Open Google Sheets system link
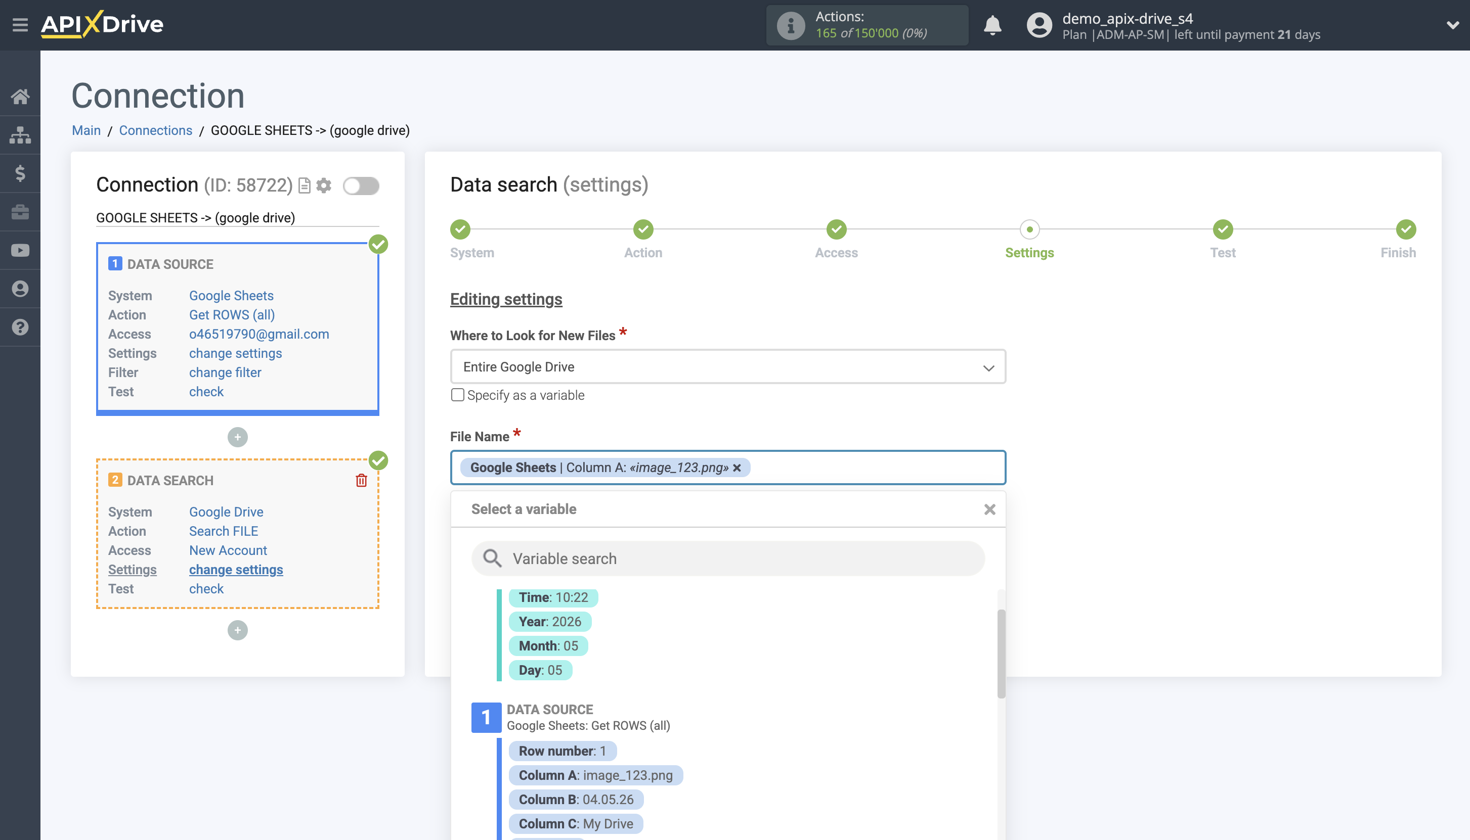This screenshot has width=1470, height=840. point(231,295)
